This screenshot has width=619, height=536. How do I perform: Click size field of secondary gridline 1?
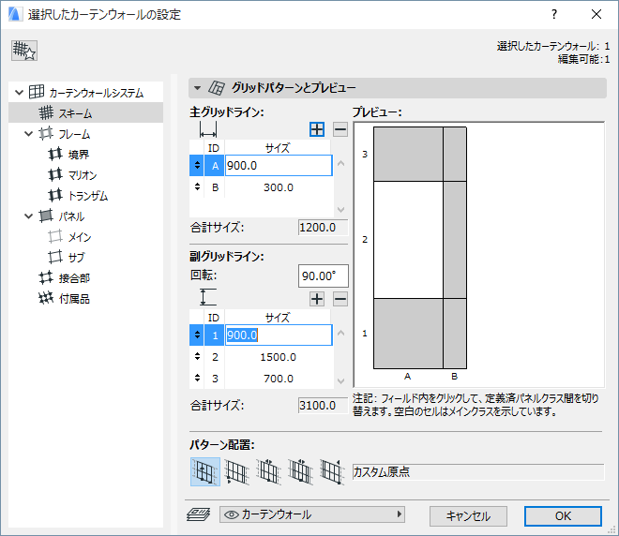tap(279, 335)
